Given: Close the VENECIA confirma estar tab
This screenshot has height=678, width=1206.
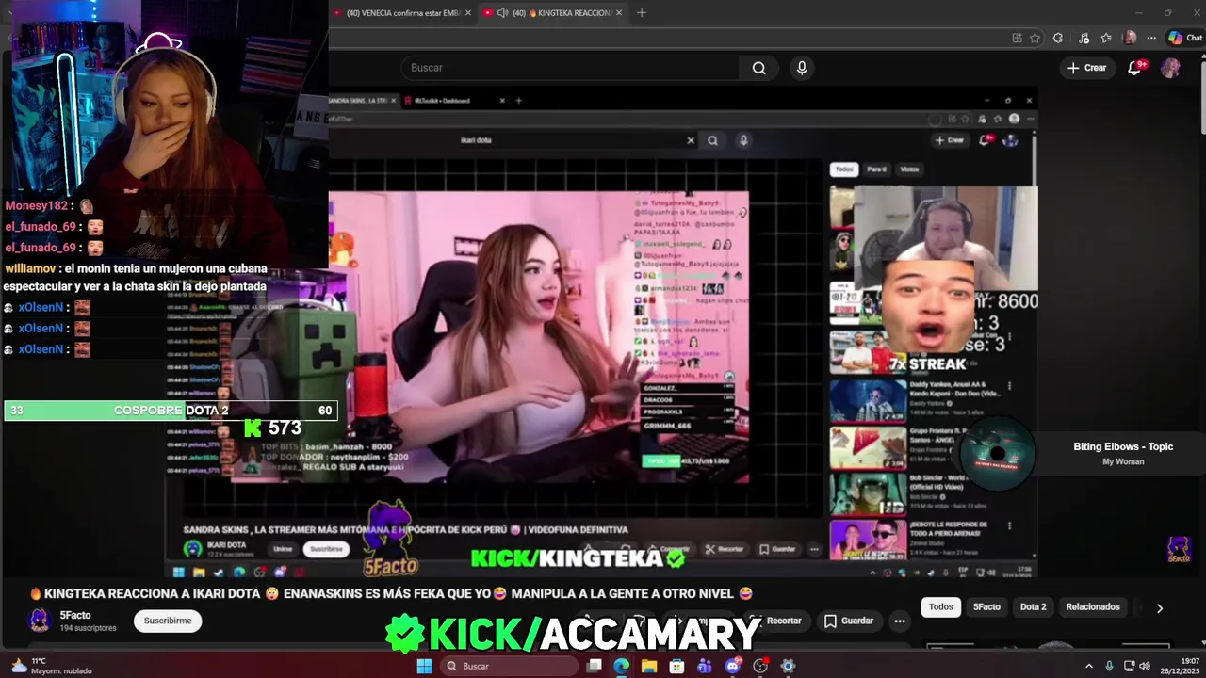Looking at the screenshot, I should [468, 13].
